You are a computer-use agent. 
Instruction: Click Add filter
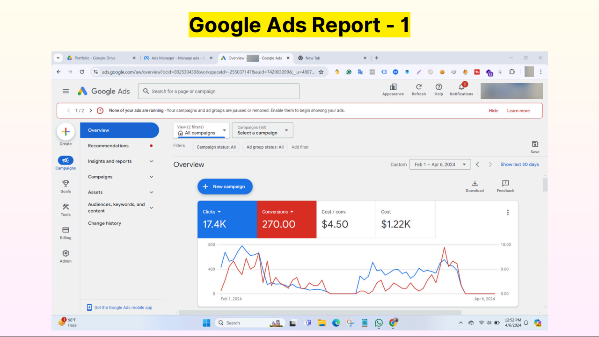click(300, 147)
